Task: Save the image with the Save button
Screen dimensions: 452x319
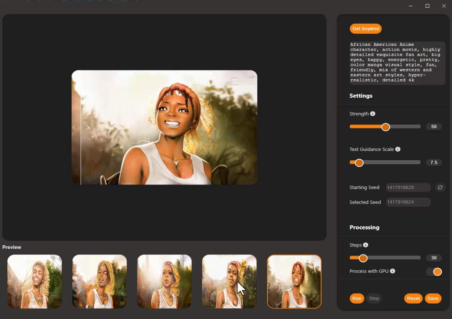Action: [433, 298]
